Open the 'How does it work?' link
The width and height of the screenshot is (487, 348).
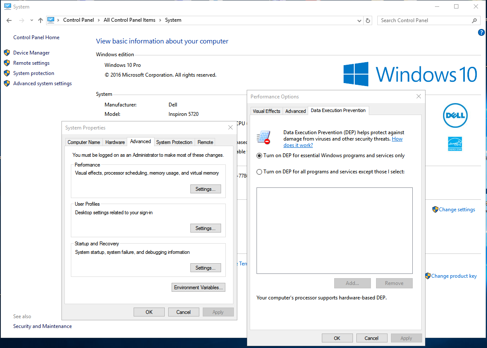298,145
